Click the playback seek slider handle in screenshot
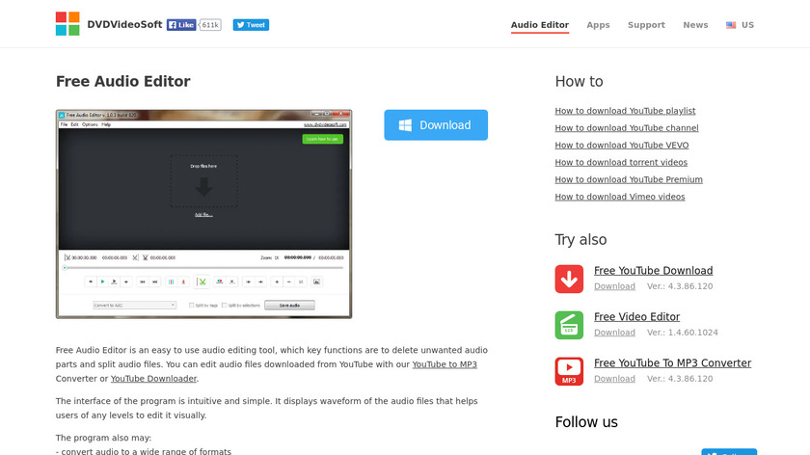 pyautogui.click(x=65, y=268)
